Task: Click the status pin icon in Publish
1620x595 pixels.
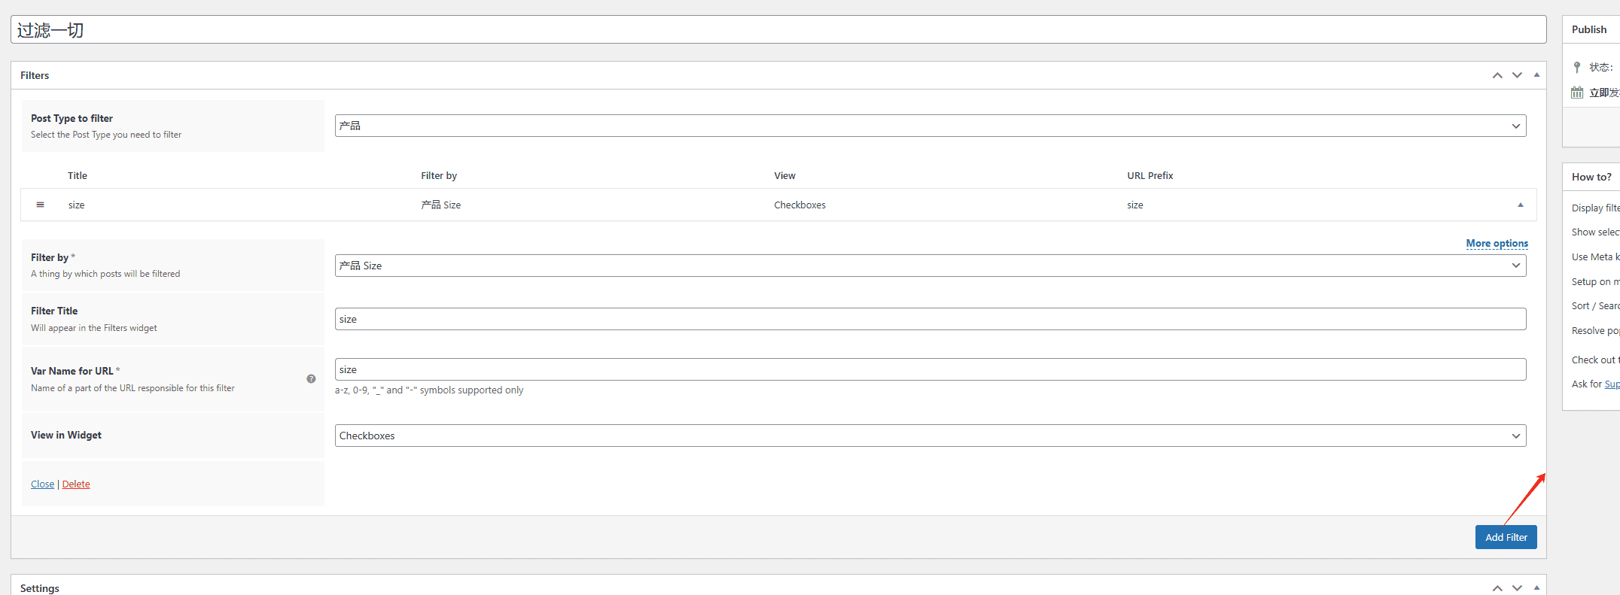Action: pyautogui.click(x=1577, y=67)
